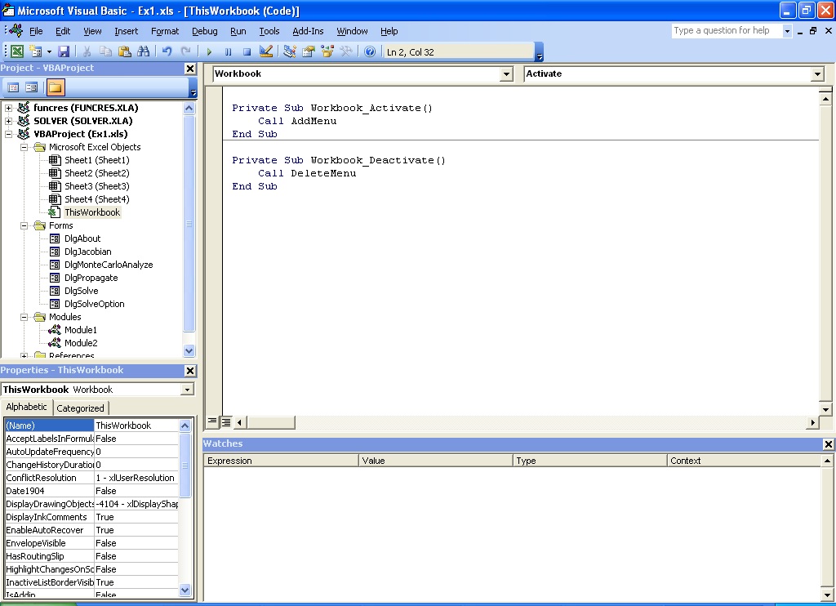836x606 pixels.
Task: Open the Properties Window toolbar icon
Action: (308, 51)
